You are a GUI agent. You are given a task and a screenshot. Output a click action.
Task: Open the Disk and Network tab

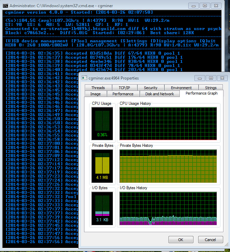point(160,94)
